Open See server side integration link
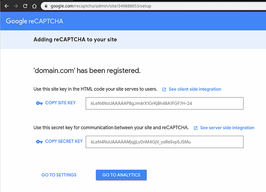 (227, 128)
